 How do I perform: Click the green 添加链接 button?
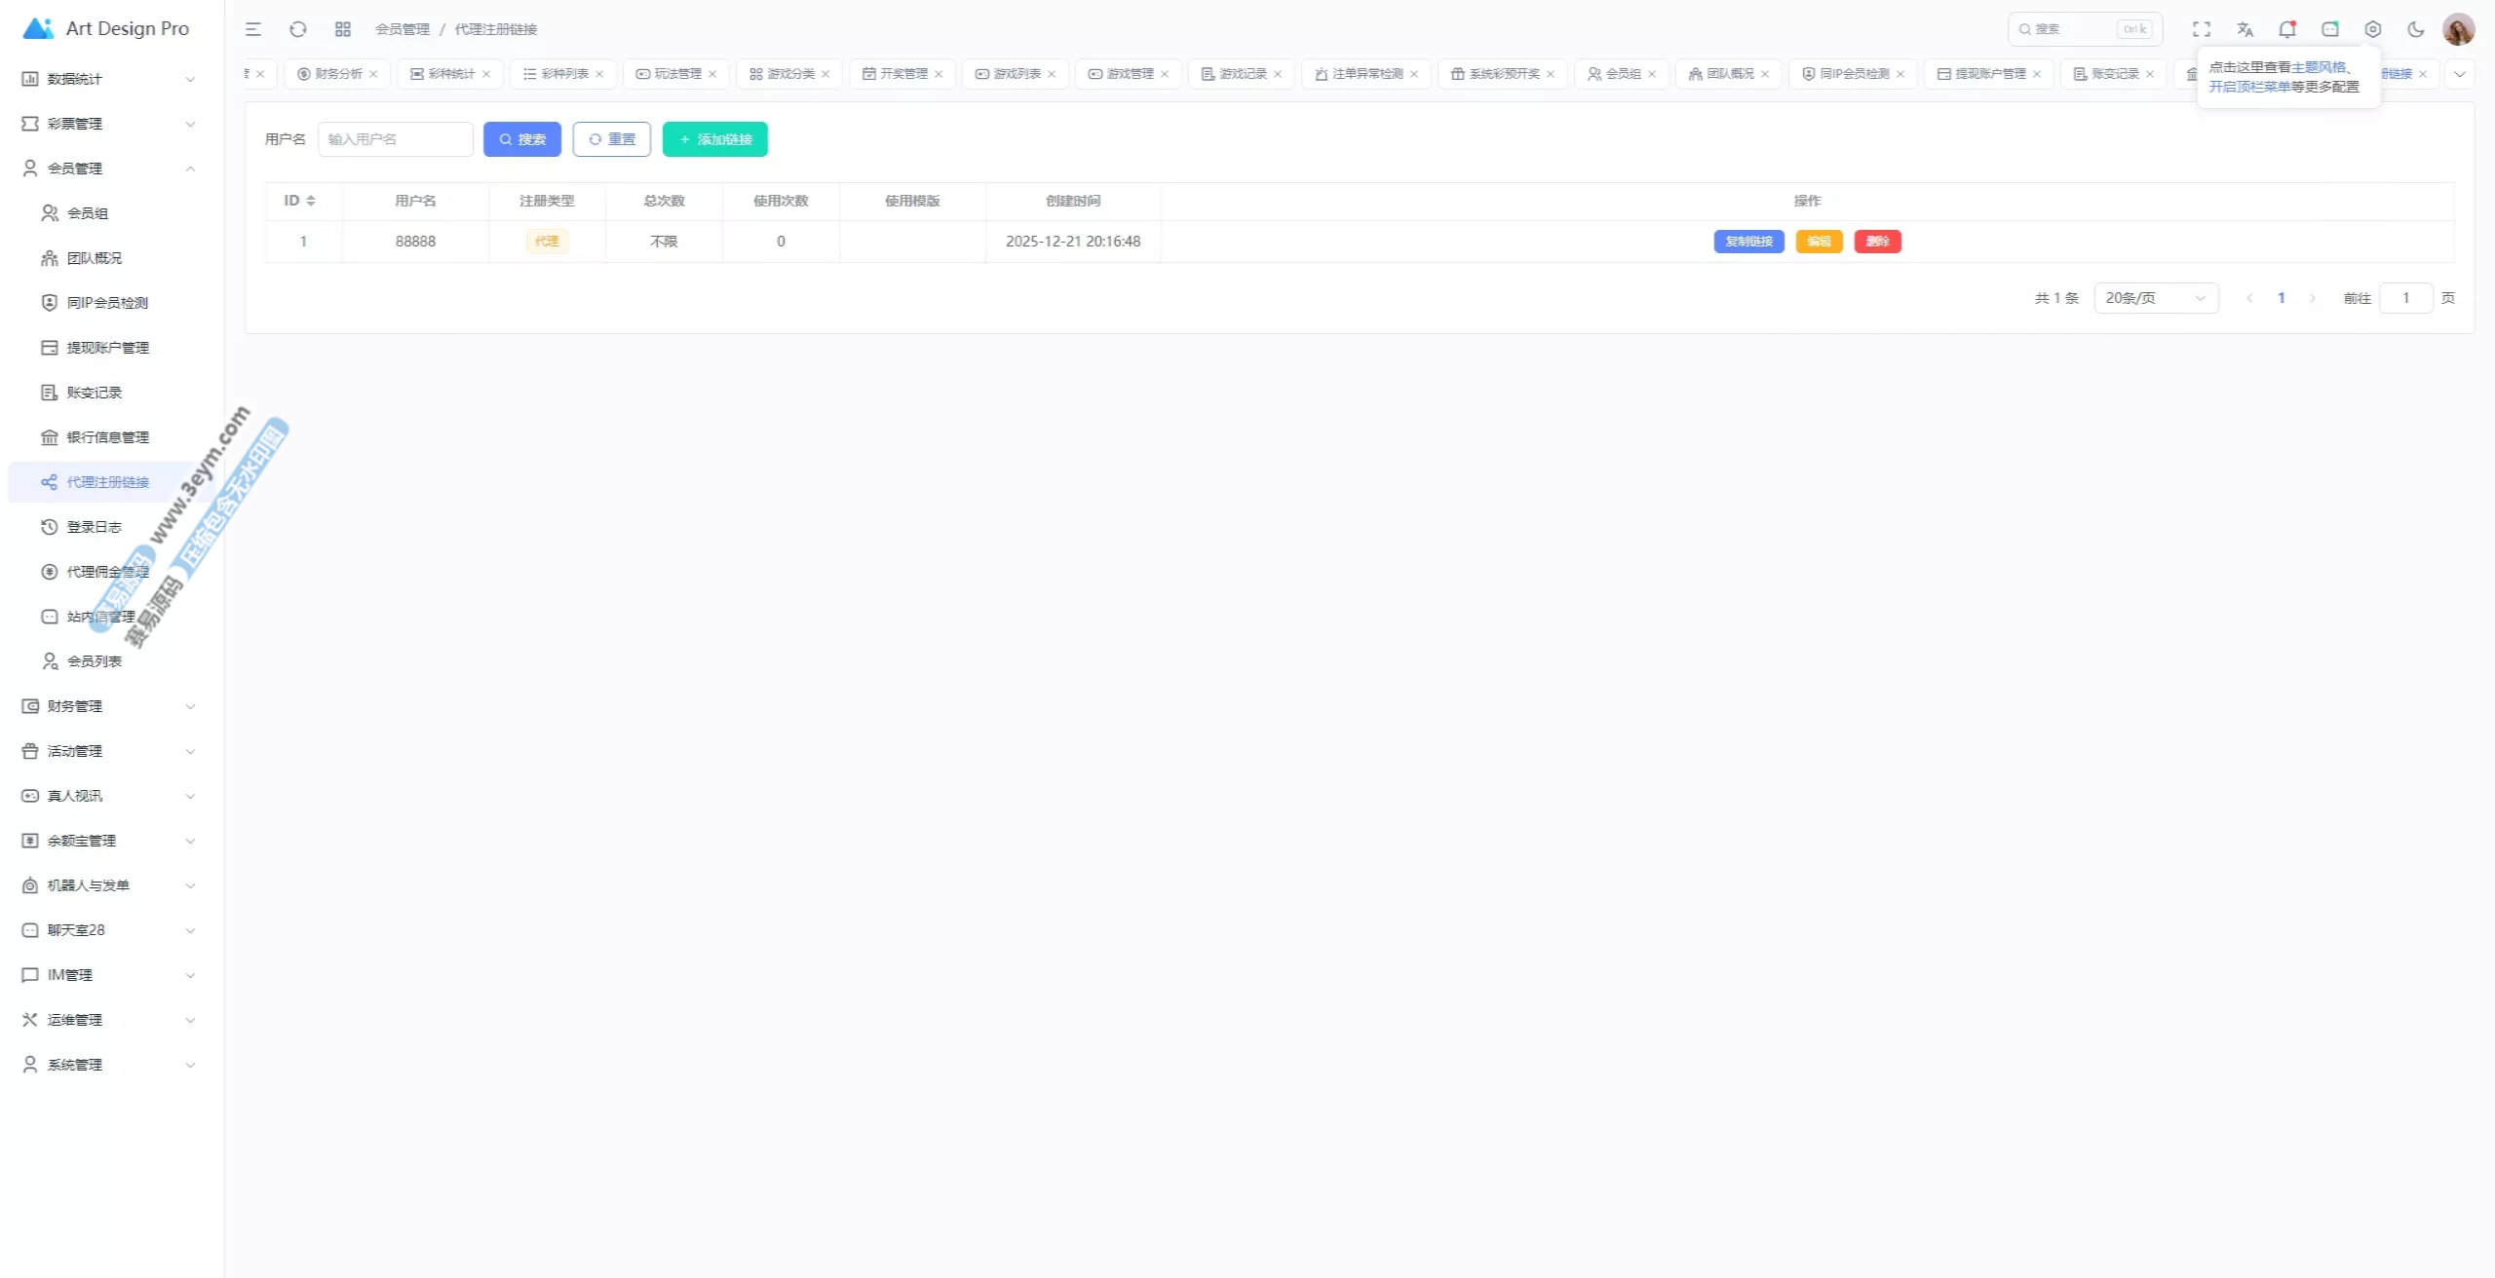point(714,139)
